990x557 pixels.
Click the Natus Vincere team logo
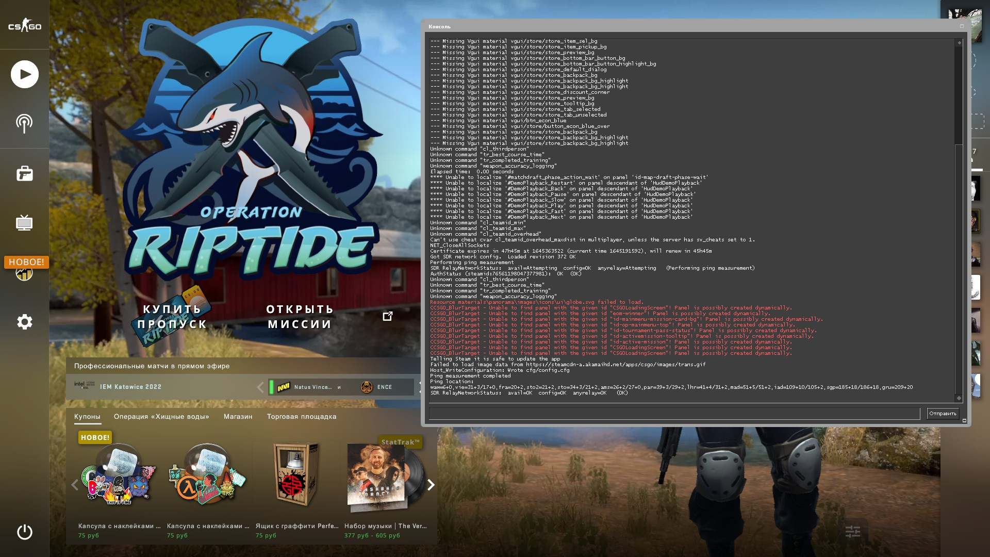click(284, 387)
